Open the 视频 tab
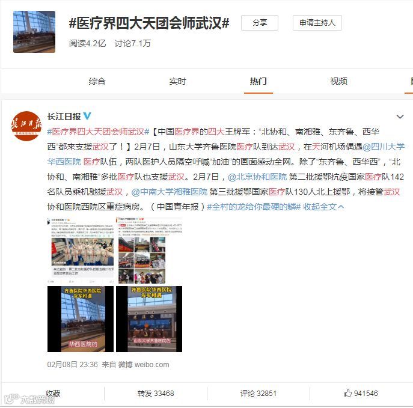 pyautogui.click(x=339, y=81)
